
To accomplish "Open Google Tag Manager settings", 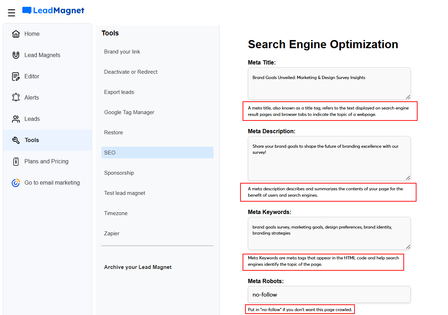I will [x=129, y=112].
